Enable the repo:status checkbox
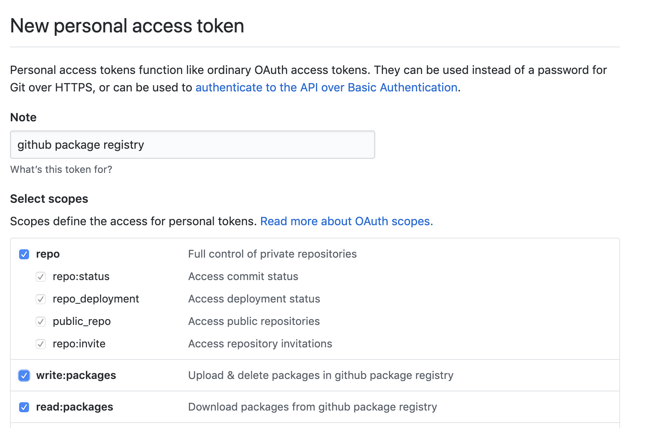The image size is (645, 428). coord(41,276)
